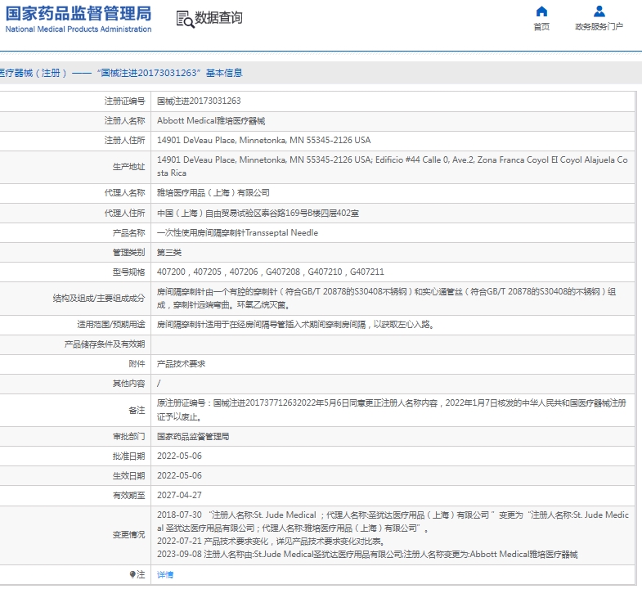Click the effective date 2022-05-06 in 生效日期 row
This screenshot has width=642, height=589.
click(179, 475)
